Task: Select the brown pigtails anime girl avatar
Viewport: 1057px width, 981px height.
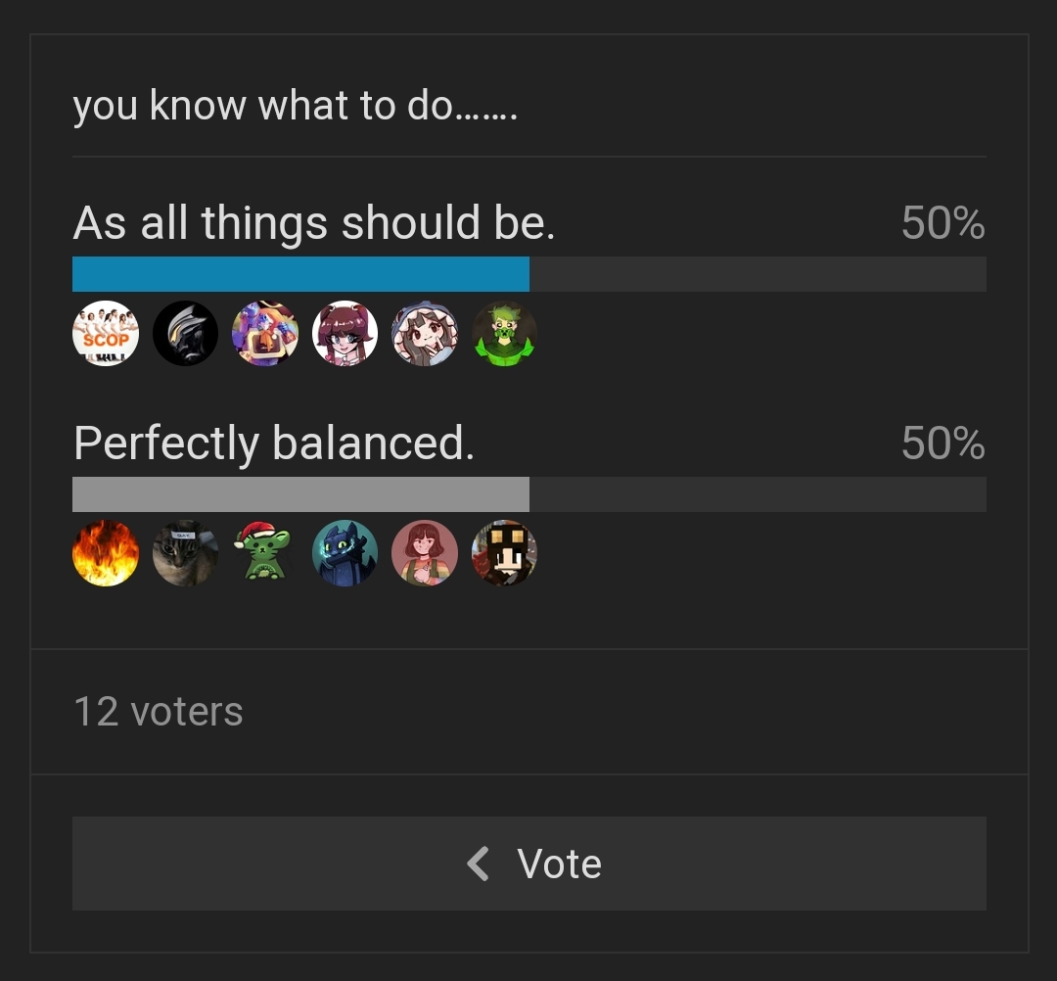Action: coord(345,334)
